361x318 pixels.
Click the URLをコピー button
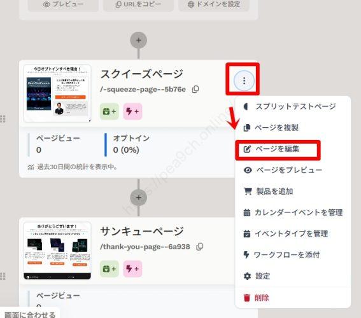tap(138, 4)
